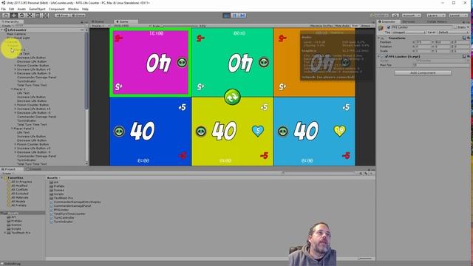Open the Account dropdown
The height and width of the screenshot is (266, 473).
pos(411,16)
